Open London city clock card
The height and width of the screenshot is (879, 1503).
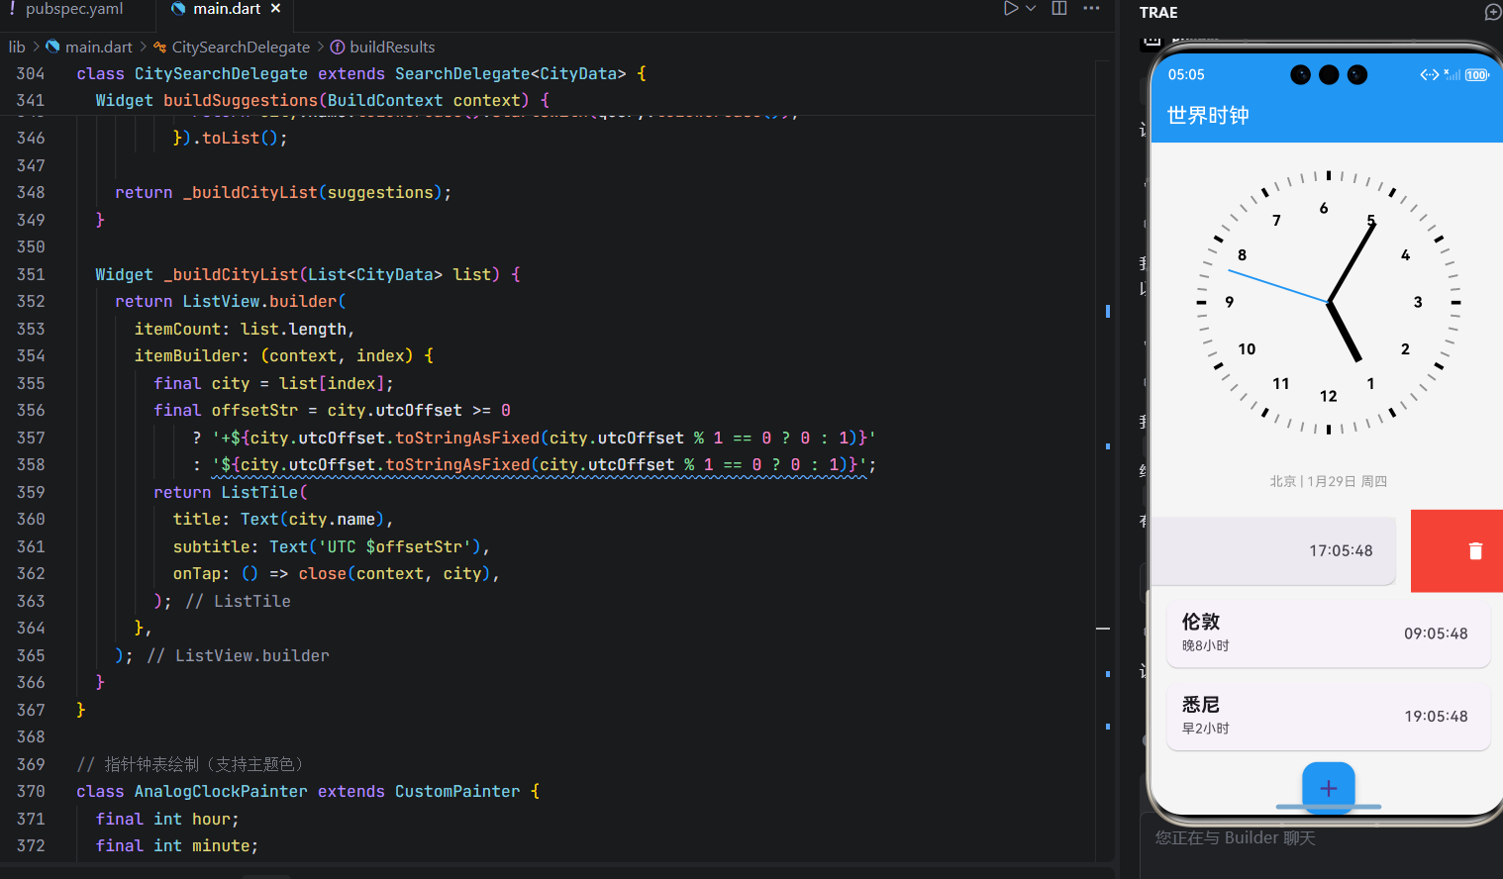click(1329, 634)
